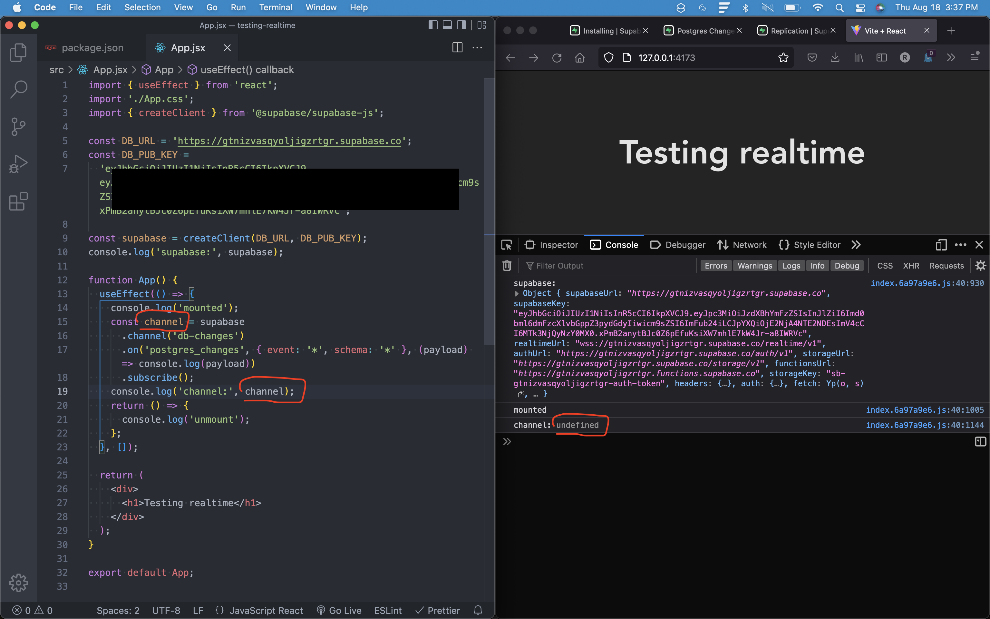Show more devtools tabs chevron

(856, 245)
